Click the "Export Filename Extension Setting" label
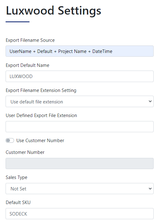 point(41,90)
